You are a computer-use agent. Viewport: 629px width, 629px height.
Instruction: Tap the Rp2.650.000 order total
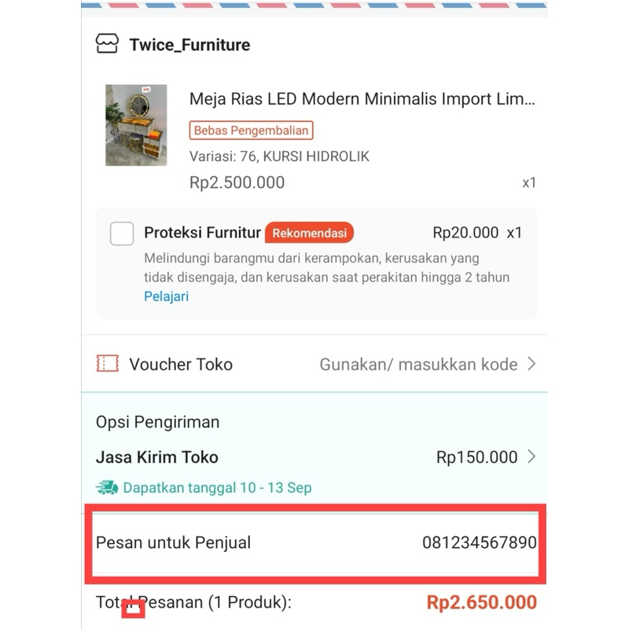pos(481,603)
